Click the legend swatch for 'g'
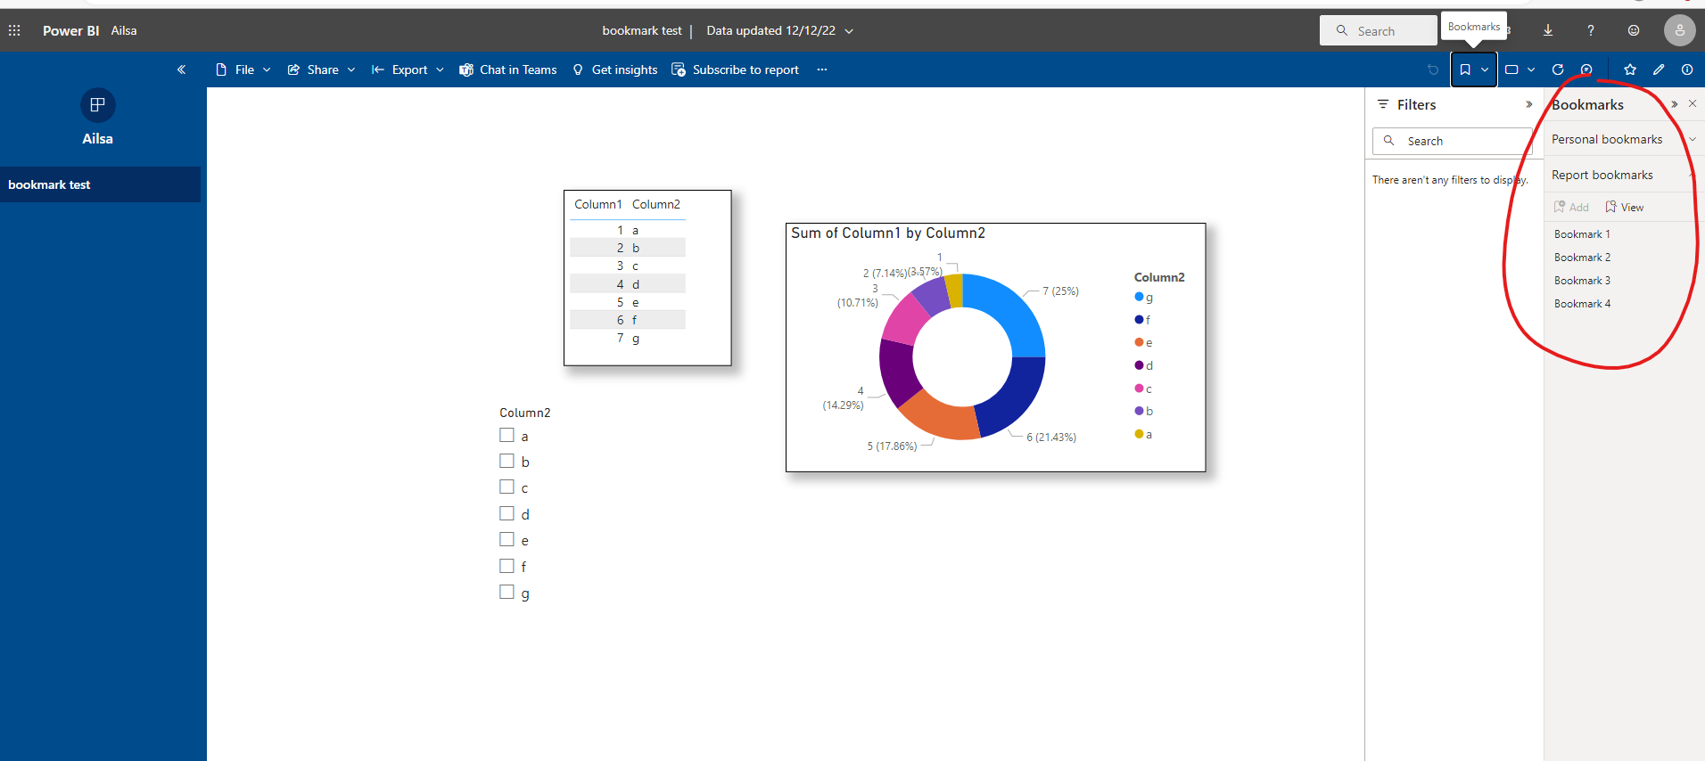The image size is (1705, 761). tap(1139, 297)
